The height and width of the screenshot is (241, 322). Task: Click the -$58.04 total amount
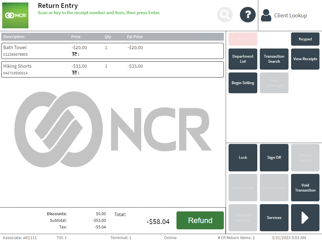tap(158, 221)
